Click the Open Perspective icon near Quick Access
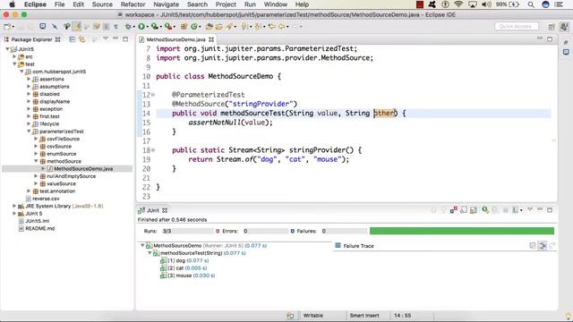This screenshot has width=573, height=322. [x=552, y=26]
